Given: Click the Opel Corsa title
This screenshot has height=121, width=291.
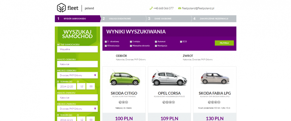Looking at the screenshot, I should tap(169, 93).
